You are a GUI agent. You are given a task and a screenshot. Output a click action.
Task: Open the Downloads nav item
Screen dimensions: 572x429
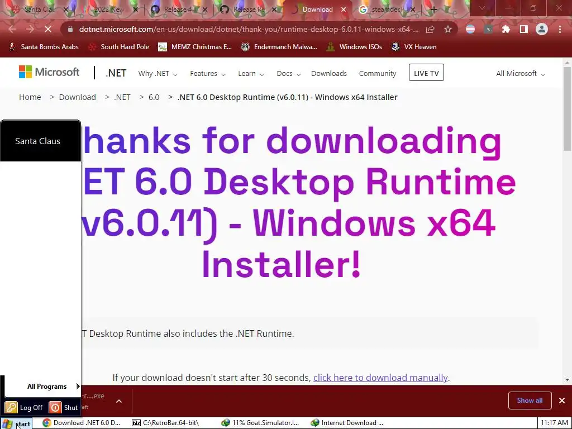[x=328, y=74]
